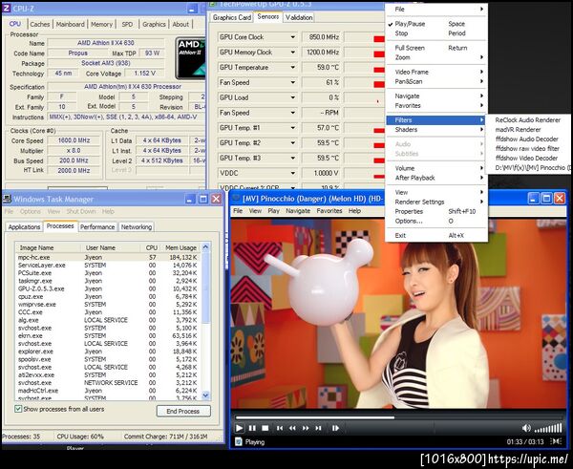The image size is (573, 469).
Task: Open the About tab in CPU-Z
Action: [180, 24]
